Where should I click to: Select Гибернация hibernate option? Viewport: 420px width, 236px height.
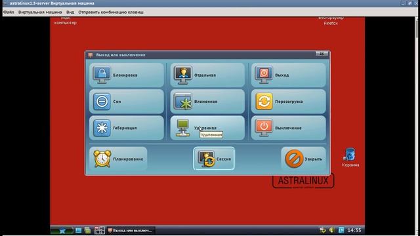(x=127, y=128)
